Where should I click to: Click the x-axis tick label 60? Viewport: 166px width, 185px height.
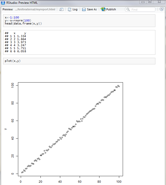(x=80, y=181)
